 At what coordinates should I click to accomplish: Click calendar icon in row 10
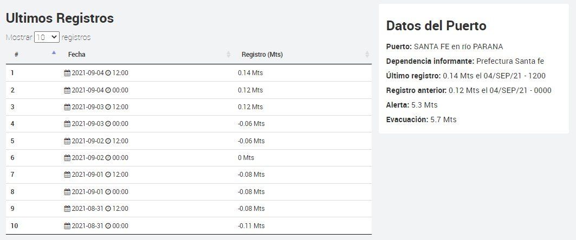point(67,225)
